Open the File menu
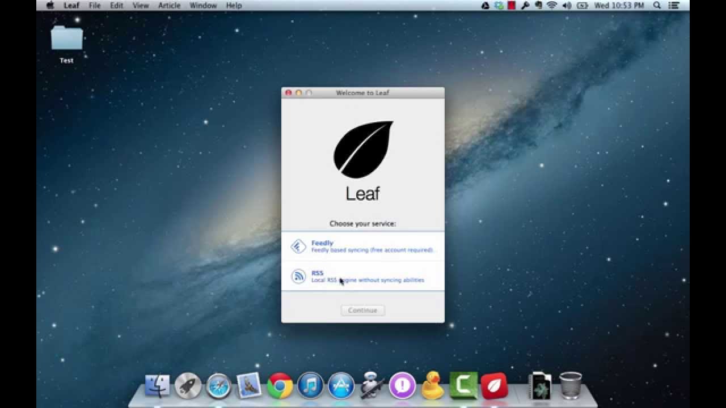Screen dimensions: 726x408 (x=95, y=6)
